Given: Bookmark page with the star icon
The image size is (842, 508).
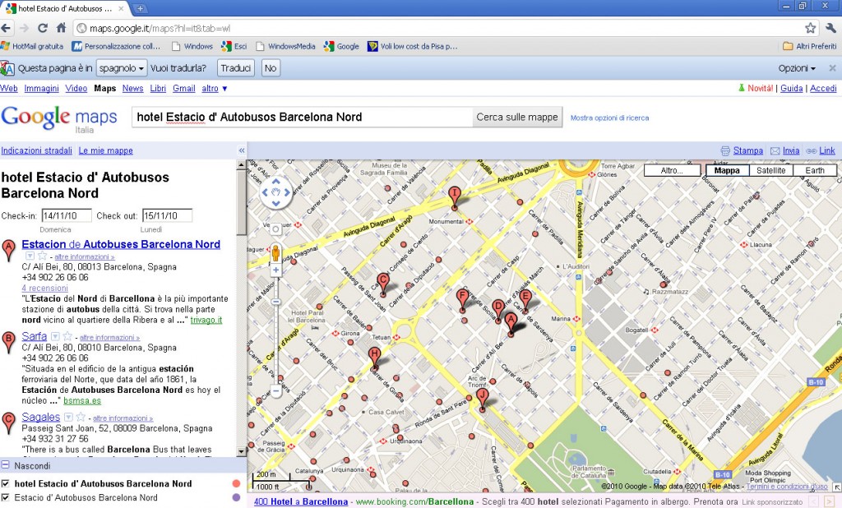Looking at the screenshot, I should [x=810, y=28].
